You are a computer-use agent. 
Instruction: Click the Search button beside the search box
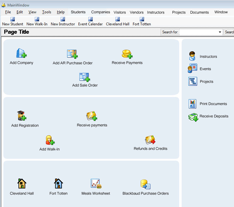click(x=229, y=32)
